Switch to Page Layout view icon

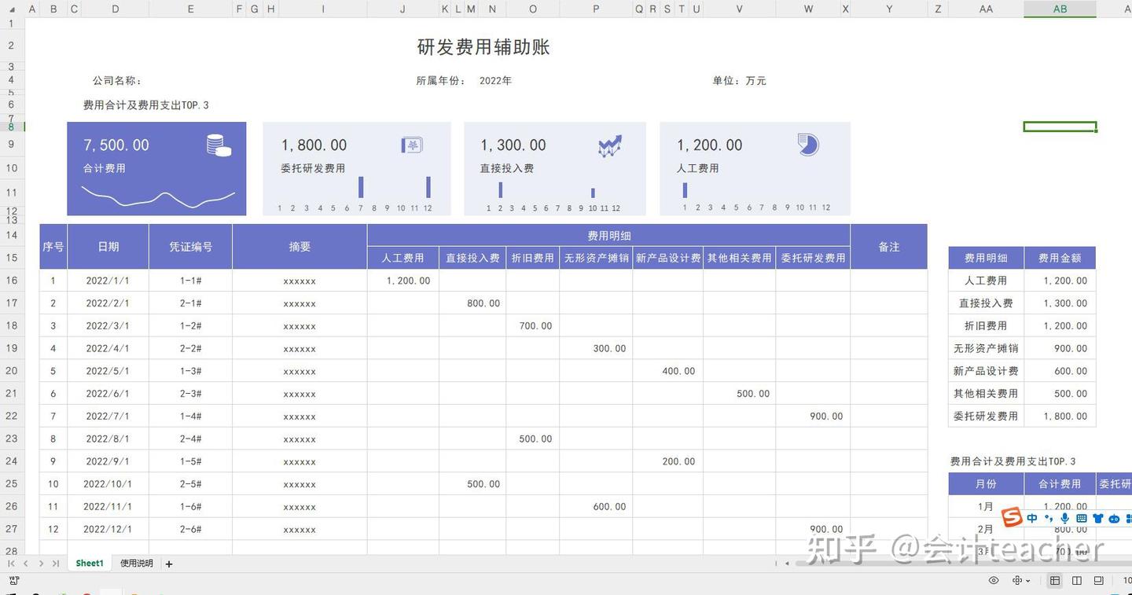tap(1077, 581)
